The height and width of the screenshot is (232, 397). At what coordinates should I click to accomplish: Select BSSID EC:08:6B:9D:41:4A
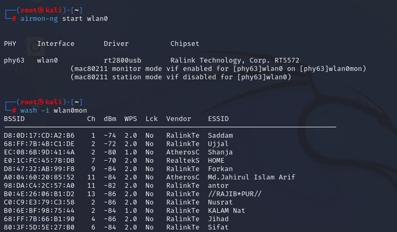tap(39, 152)
